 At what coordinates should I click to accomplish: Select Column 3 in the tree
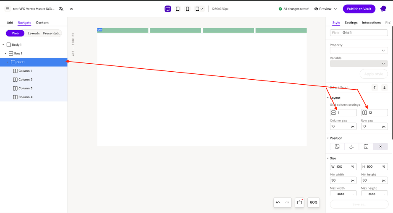25,88
